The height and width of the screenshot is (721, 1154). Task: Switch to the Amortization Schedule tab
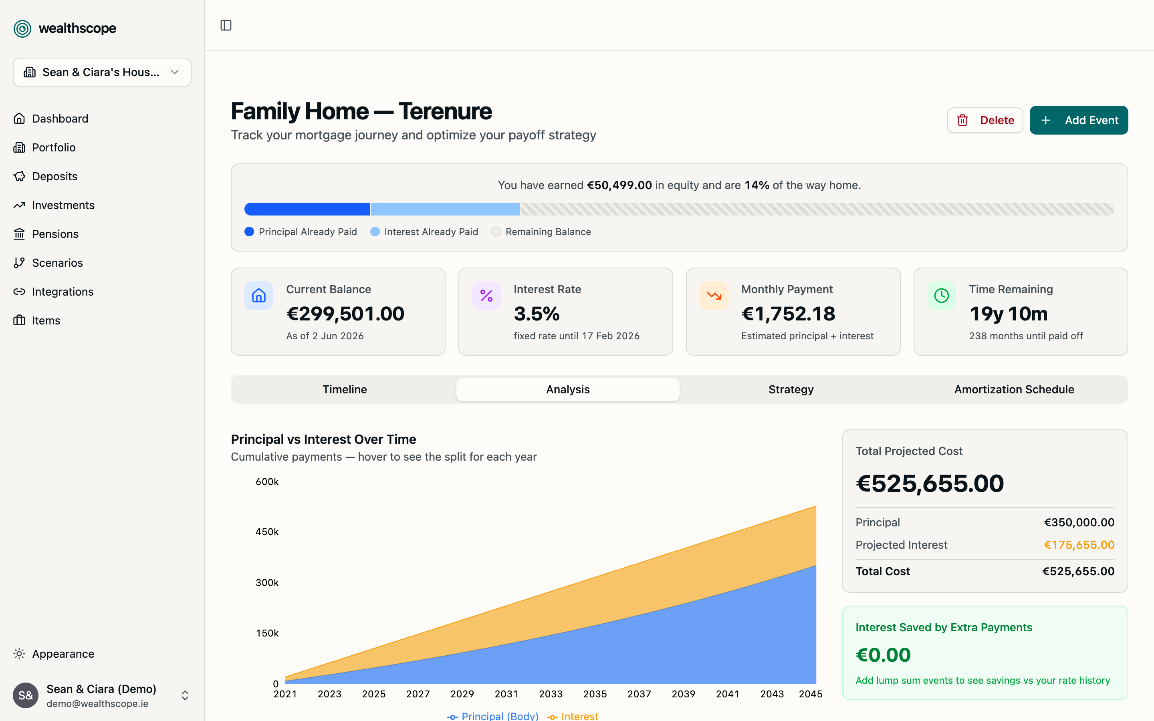tap(1014, 390)
